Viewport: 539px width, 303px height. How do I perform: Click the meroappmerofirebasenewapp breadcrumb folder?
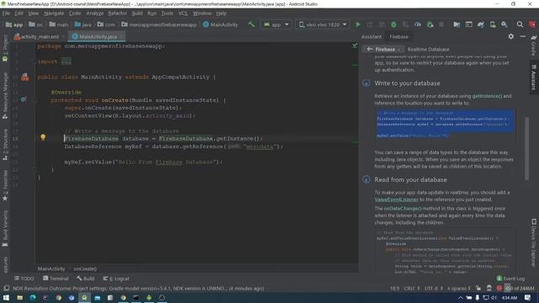(159, 24)
